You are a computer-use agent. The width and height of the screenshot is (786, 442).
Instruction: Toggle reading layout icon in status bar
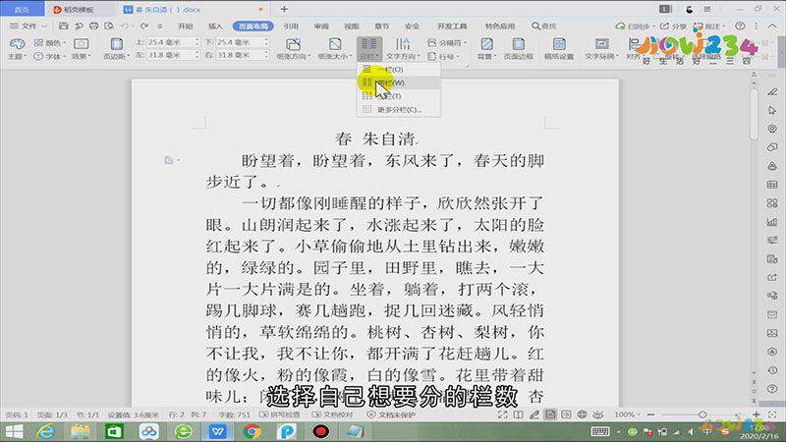519,414
